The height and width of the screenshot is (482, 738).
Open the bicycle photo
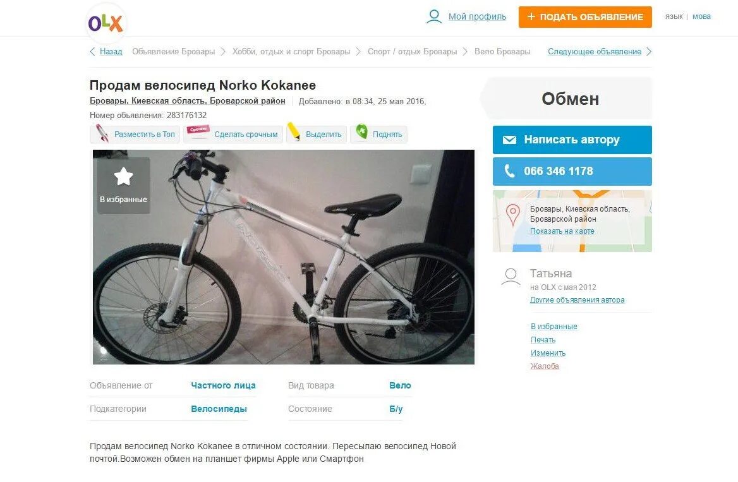point(283,257)
